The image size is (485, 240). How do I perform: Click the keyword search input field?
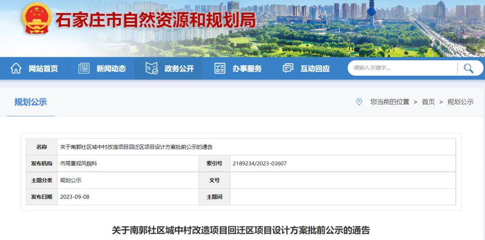402,68
